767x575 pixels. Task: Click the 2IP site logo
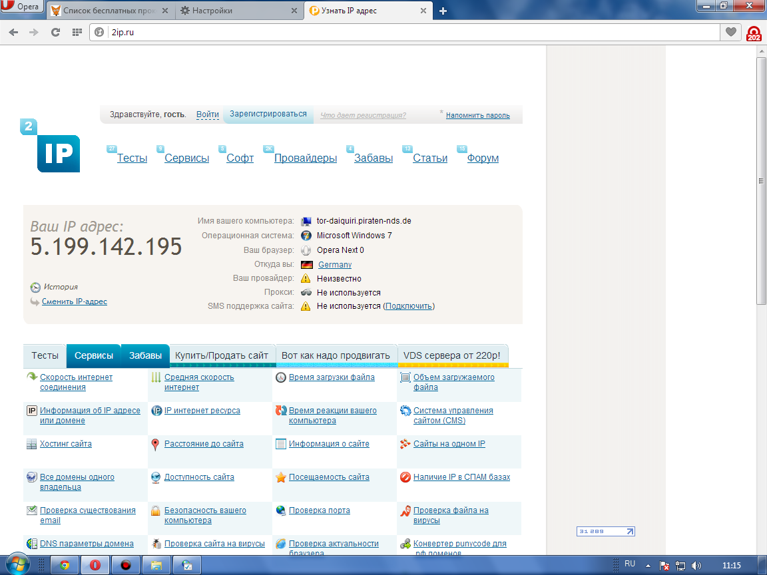click(51, 145)
